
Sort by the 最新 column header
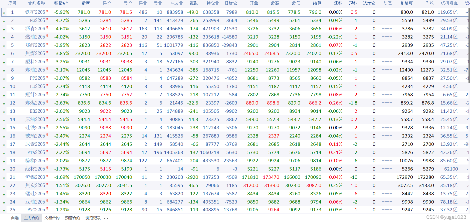86,3
